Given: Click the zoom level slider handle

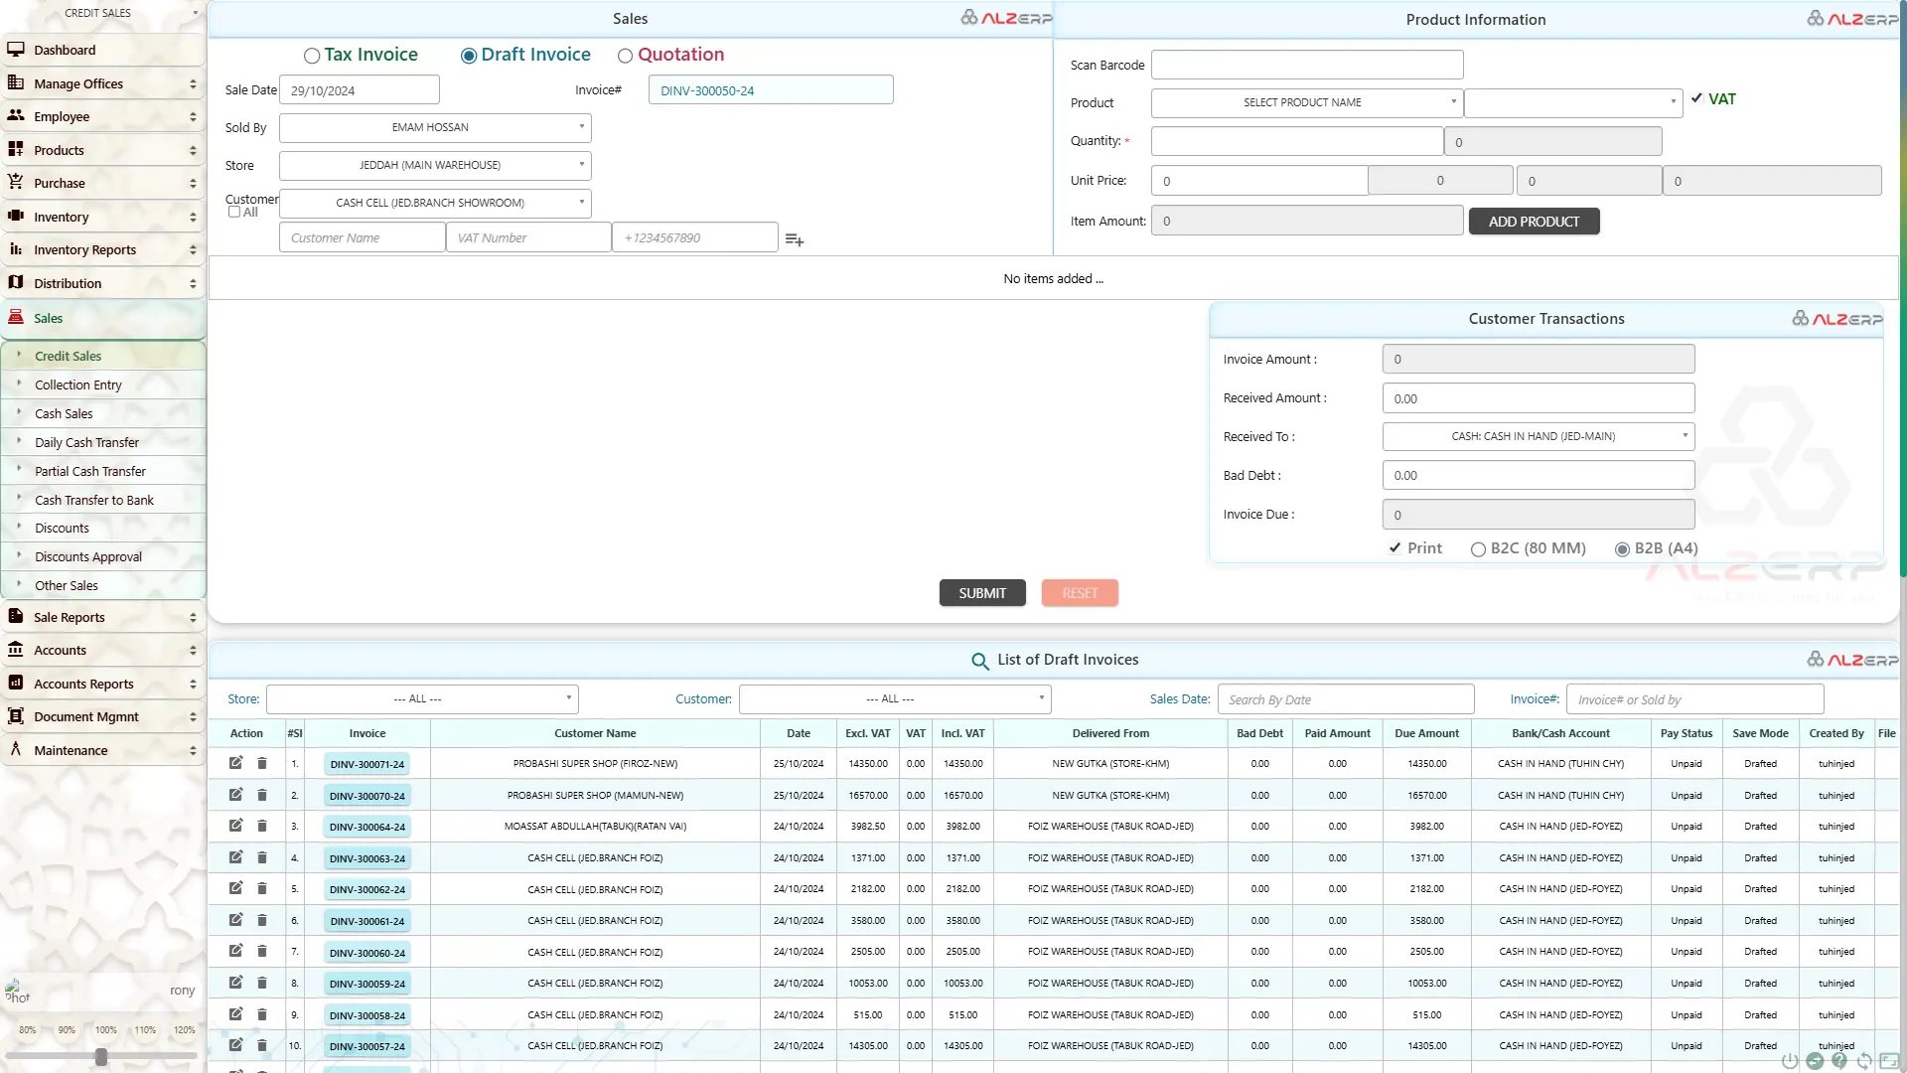Looking at the screenshot, I should click(x=101, y=1057).
